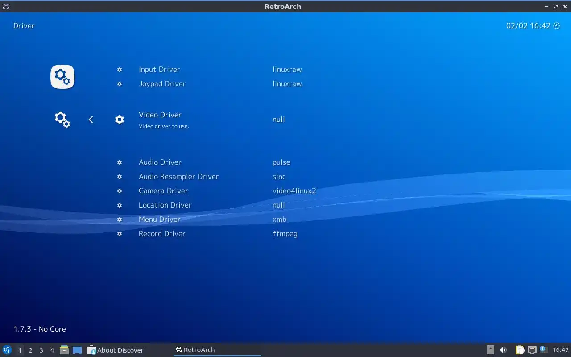The height and width of the screenshot is (357, 571).
Task: Click the RetroArch window menu icon in title bar
Action: click(6, 6)
